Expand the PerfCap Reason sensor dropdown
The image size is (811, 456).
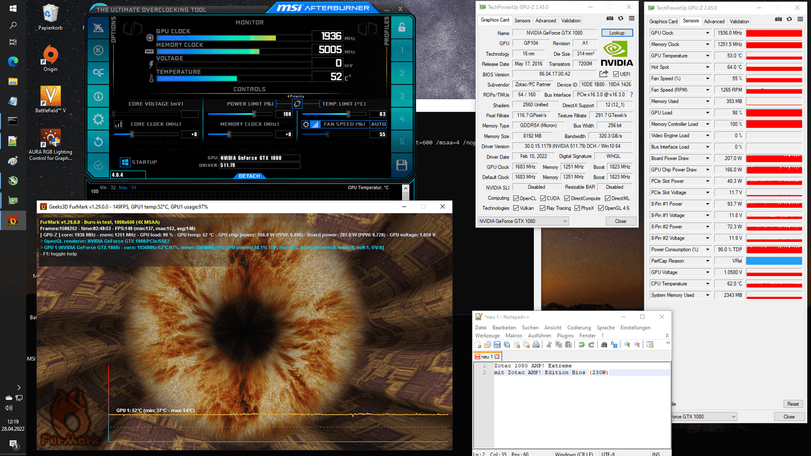(x=708, y=261)
